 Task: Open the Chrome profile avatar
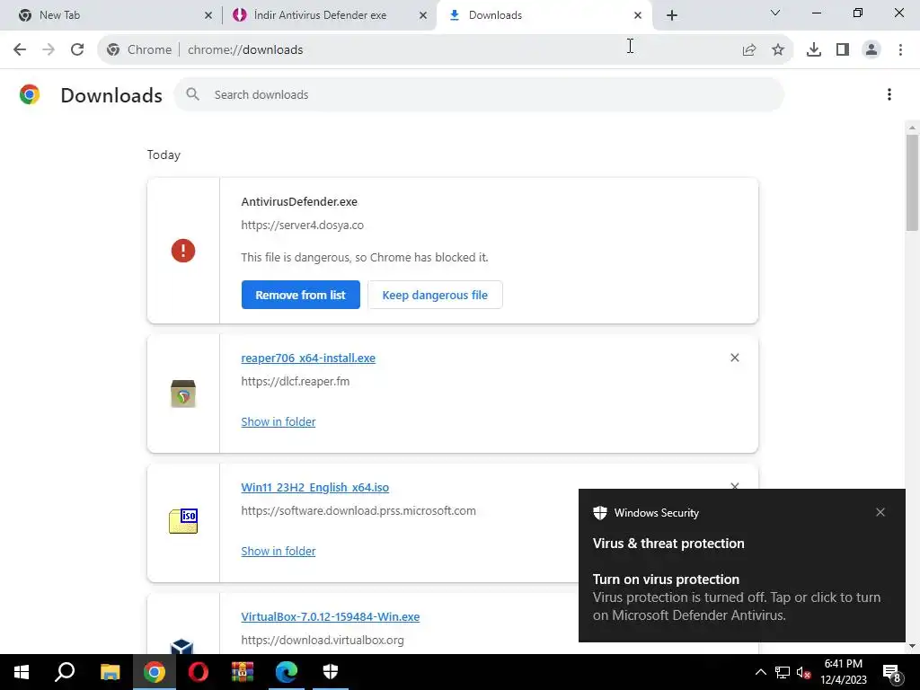coord(871,50)
